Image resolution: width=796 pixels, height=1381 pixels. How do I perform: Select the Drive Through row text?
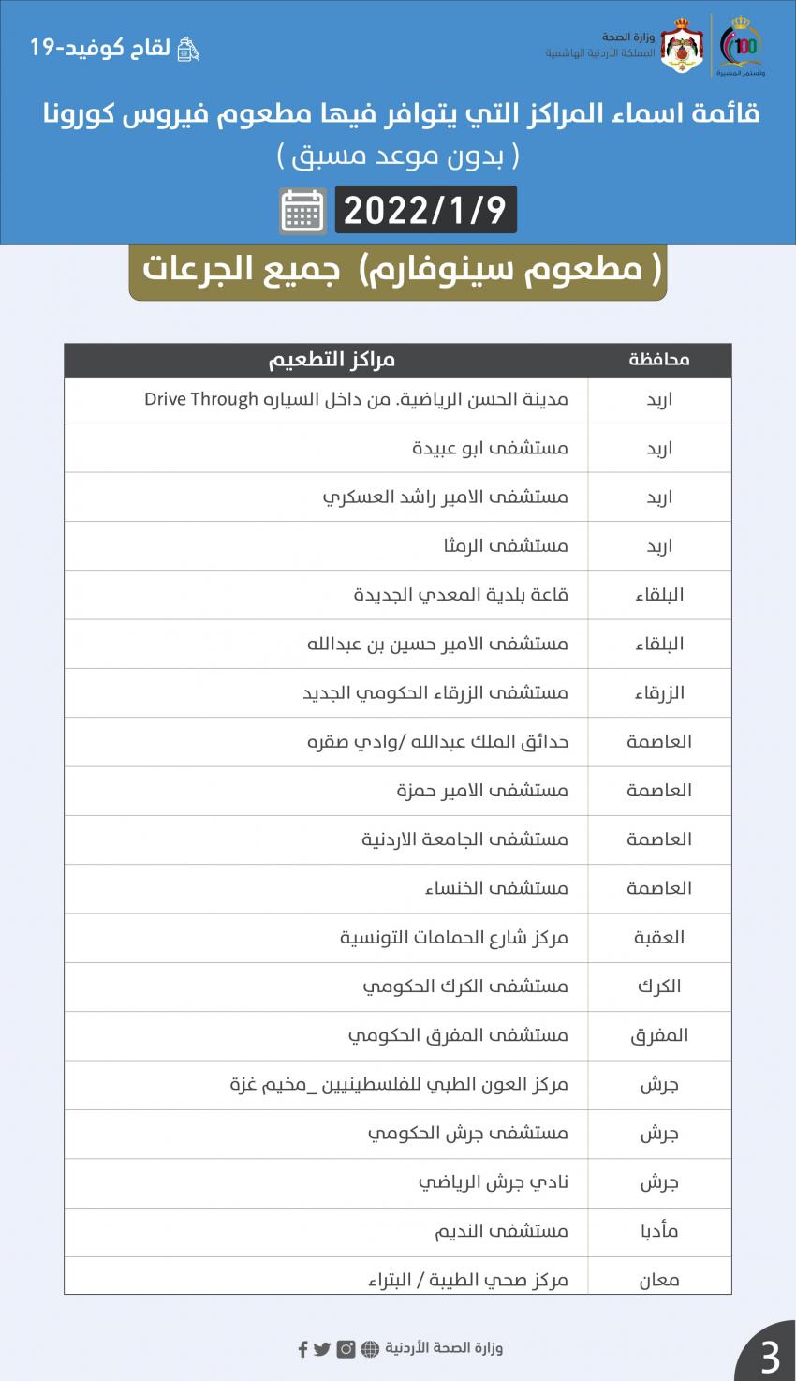(x=356, y=399)
